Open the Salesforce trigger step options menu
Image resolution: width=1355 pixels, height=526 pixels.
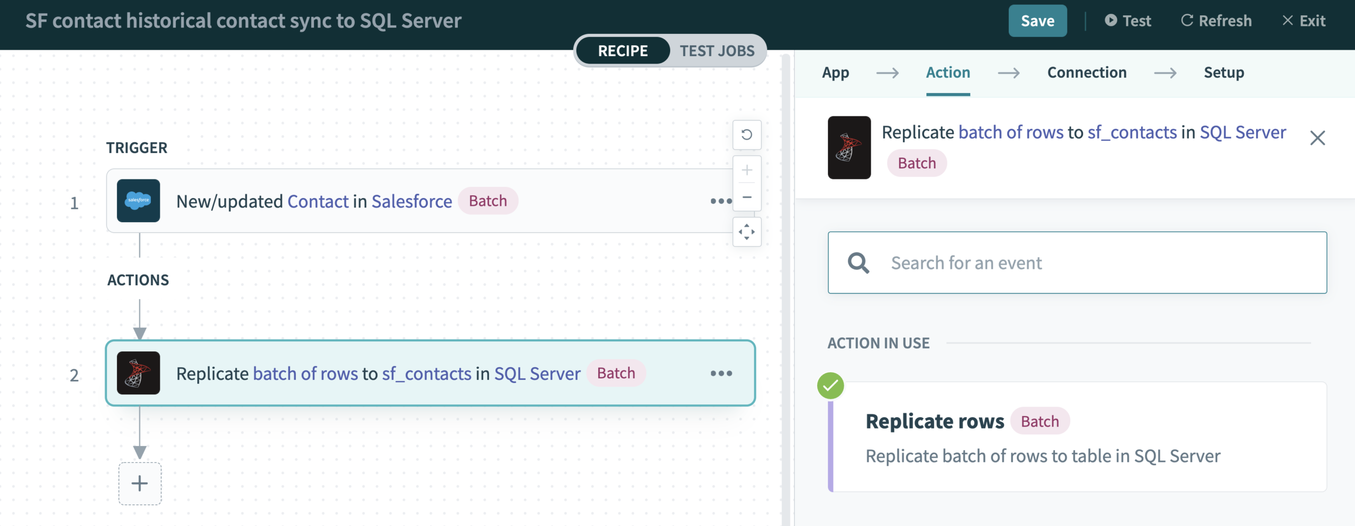(721, 201)
